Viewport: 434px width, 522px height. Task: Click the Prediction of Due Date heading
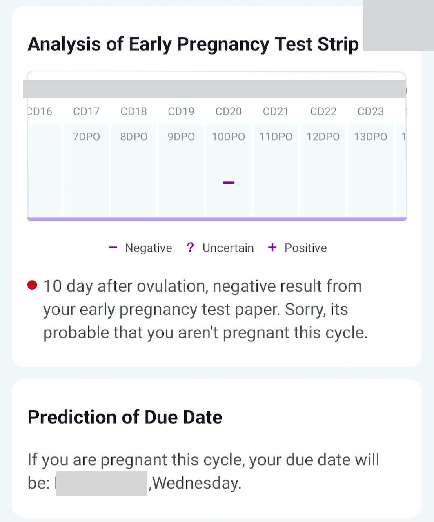[125, 417]
